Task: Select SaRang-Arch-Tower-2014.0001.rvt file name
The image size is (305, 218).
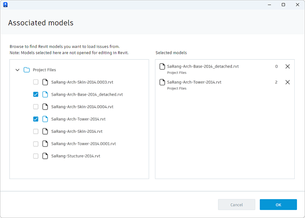Action: coord(83,144)
